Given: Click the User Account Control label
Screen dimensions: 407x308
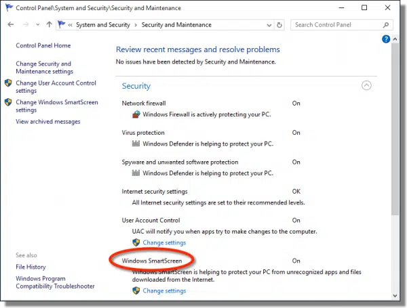Looking at the screenshot, I should click(x=151, y=221).
